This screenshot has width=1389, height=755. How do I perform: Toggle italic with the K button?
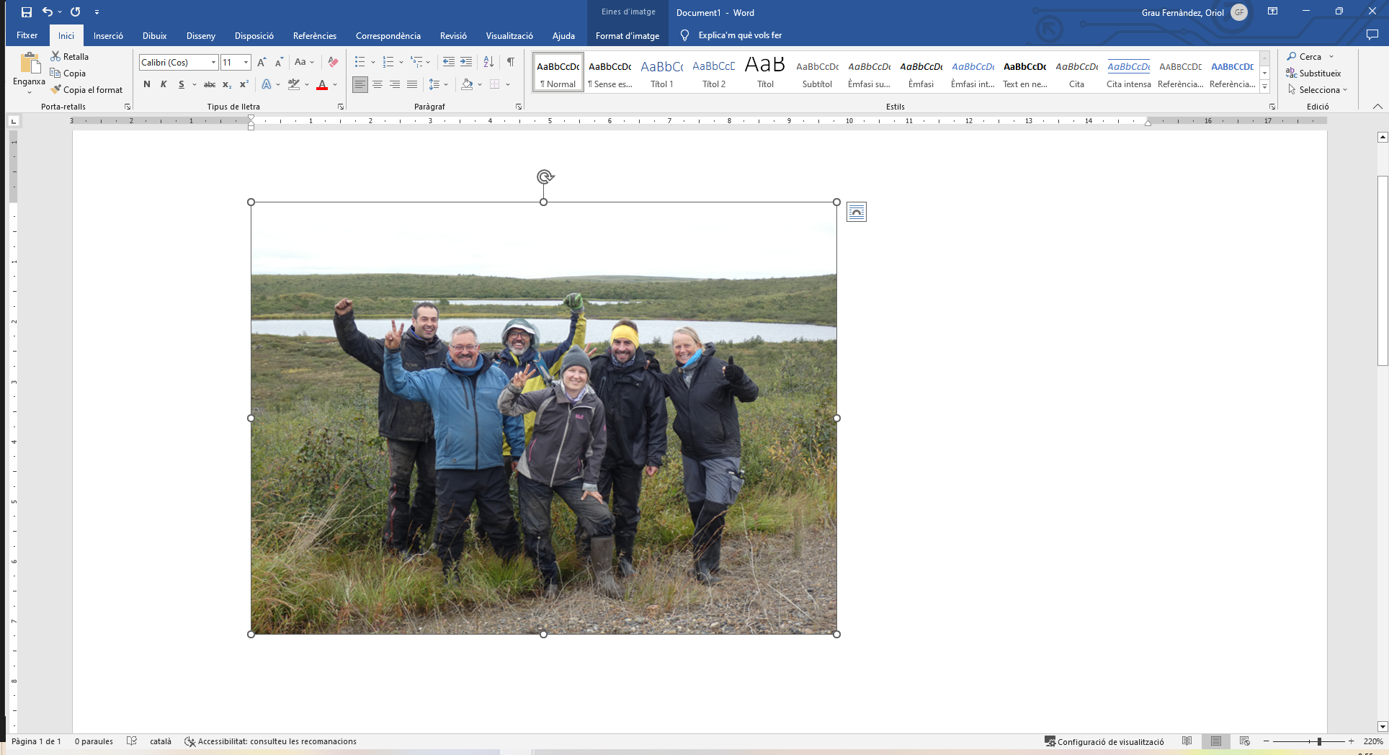tap(164, 84)
